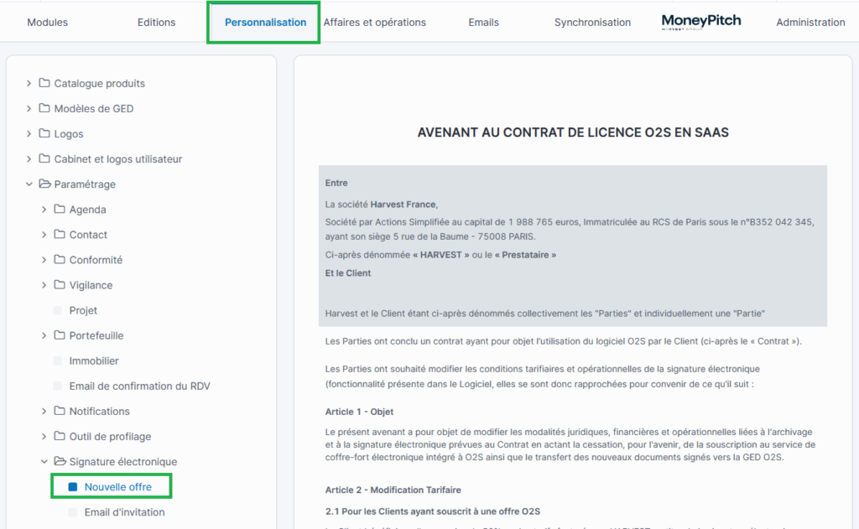Image resolution: width=859 pixels, height=529 pixels.
Task: Click the folder icon beside Catalogue produits
Action: click(x=44, y=83)
